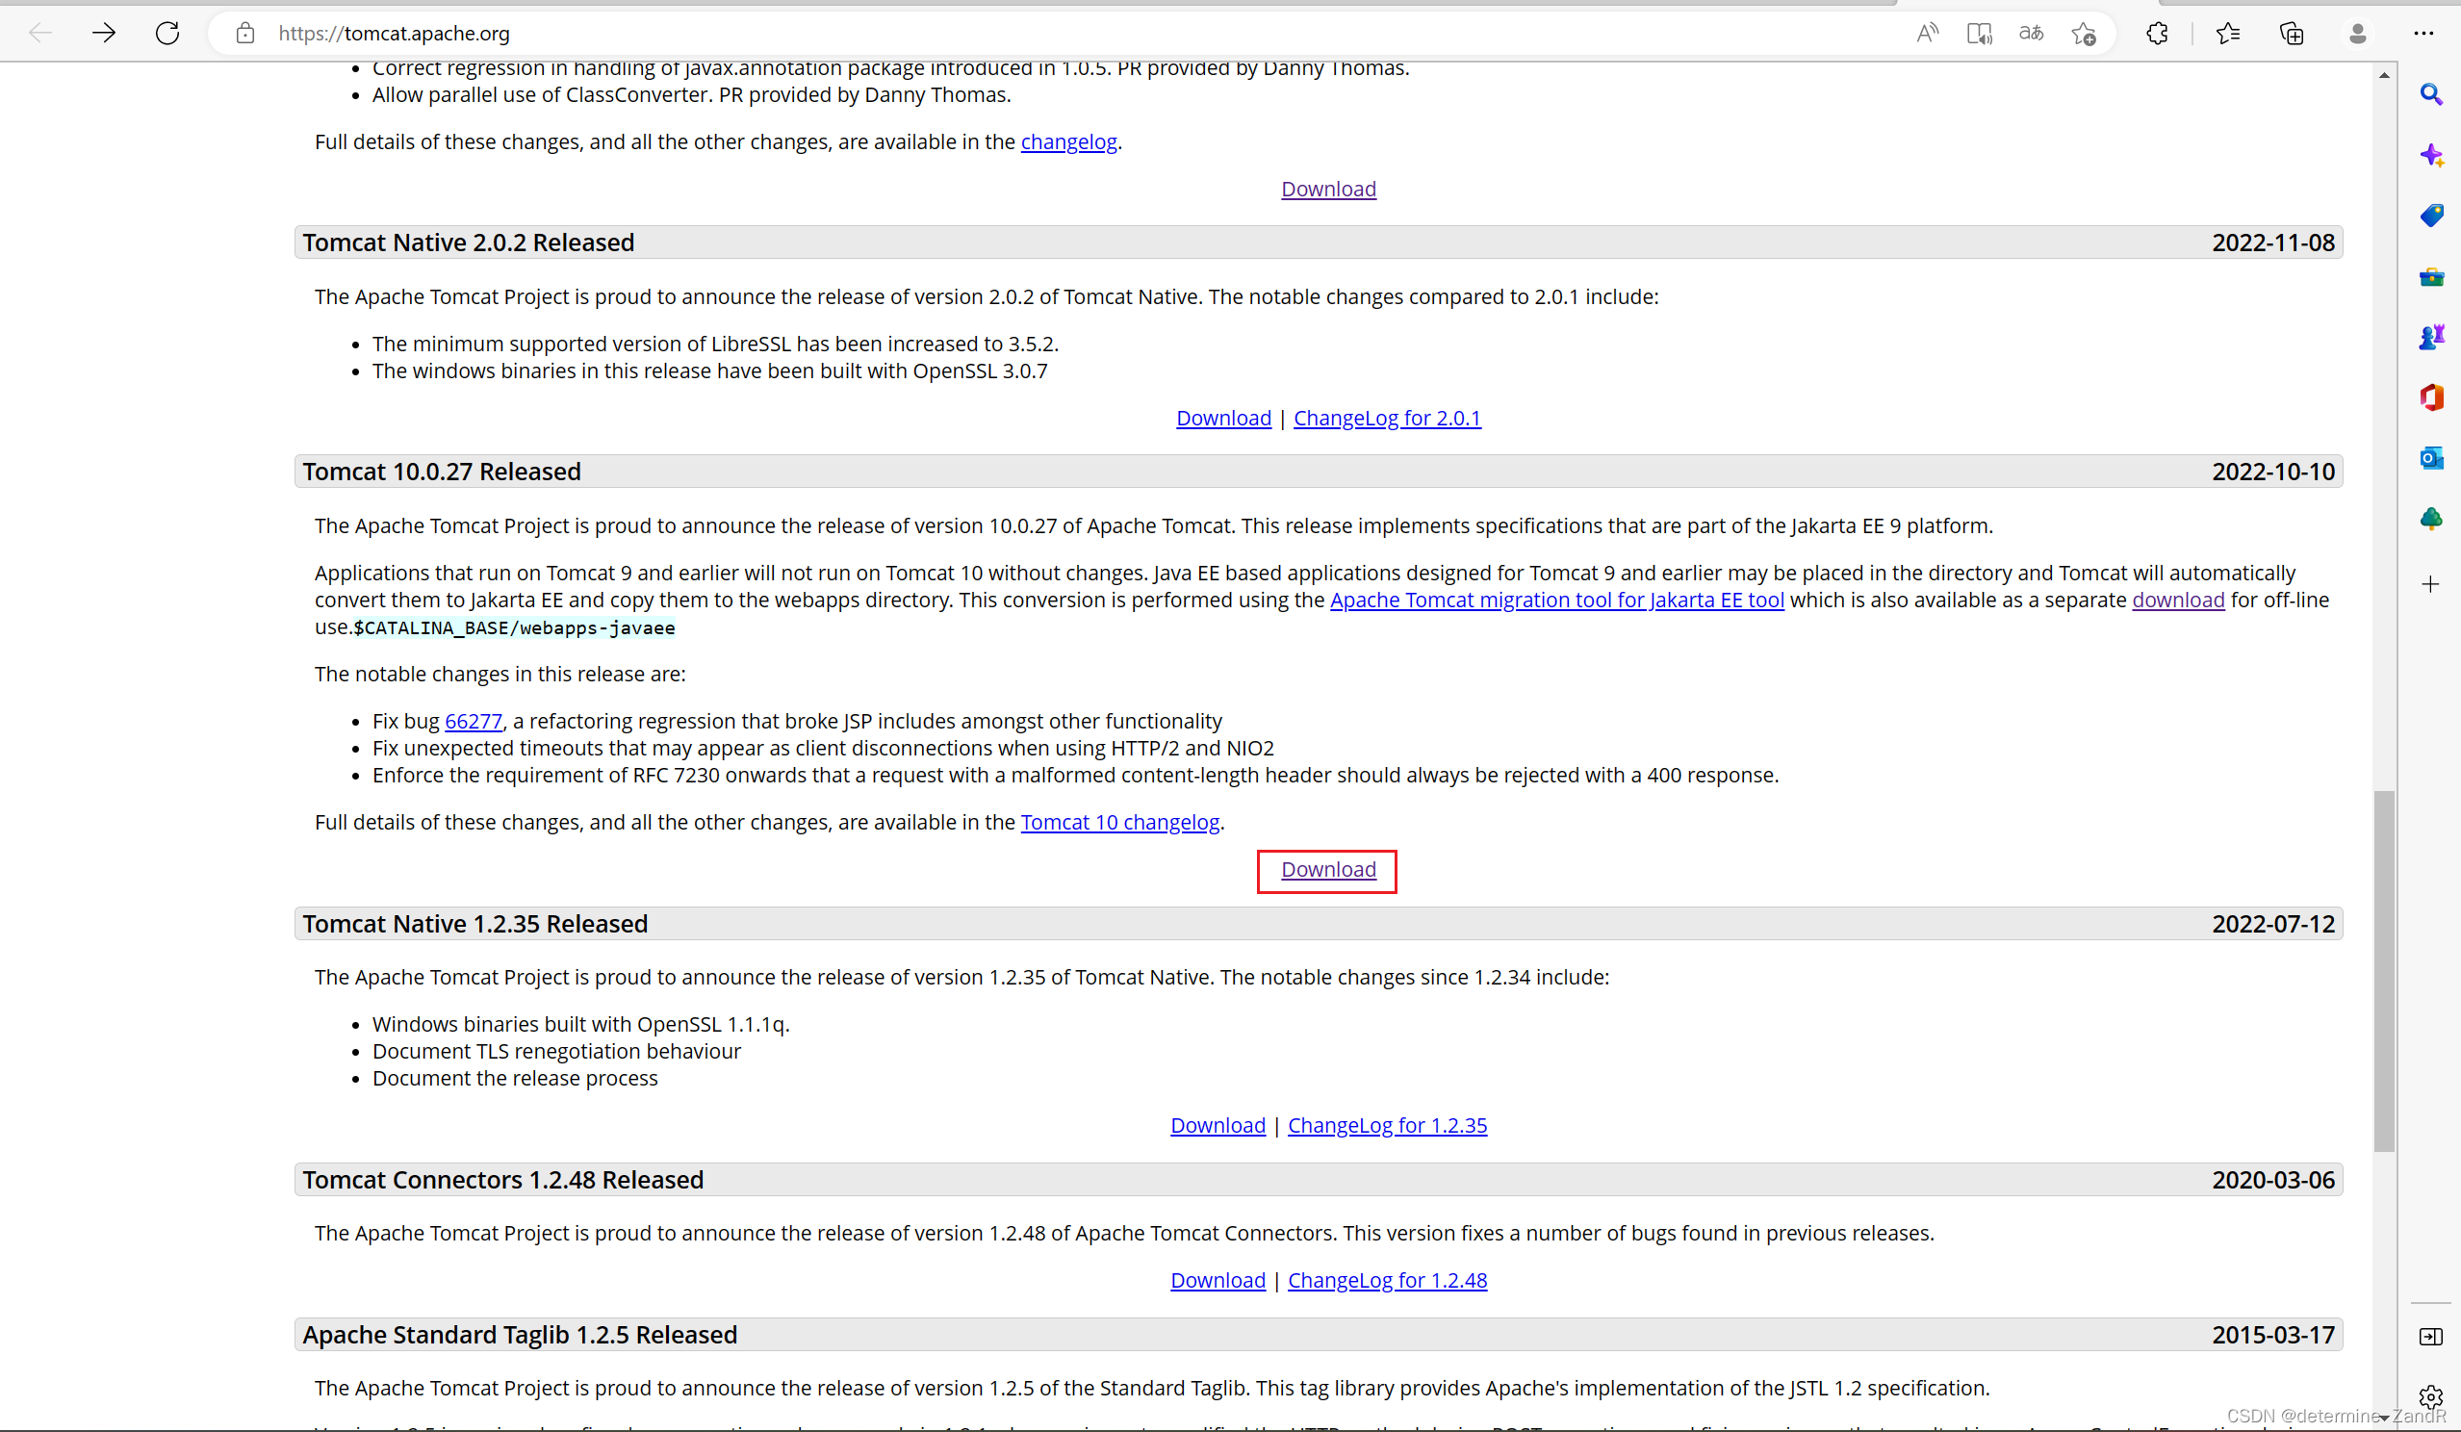
Task: Click Tomcat 10.0.27 Released heading
Action: coord(442,472)
